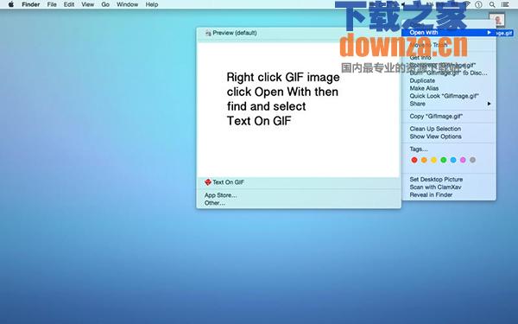Open the Apple menu
The image size is (518, 324).
click(11, 4)
